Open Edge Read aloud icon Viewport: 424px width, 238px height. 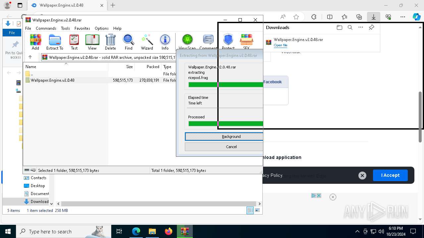click(283, 17)
